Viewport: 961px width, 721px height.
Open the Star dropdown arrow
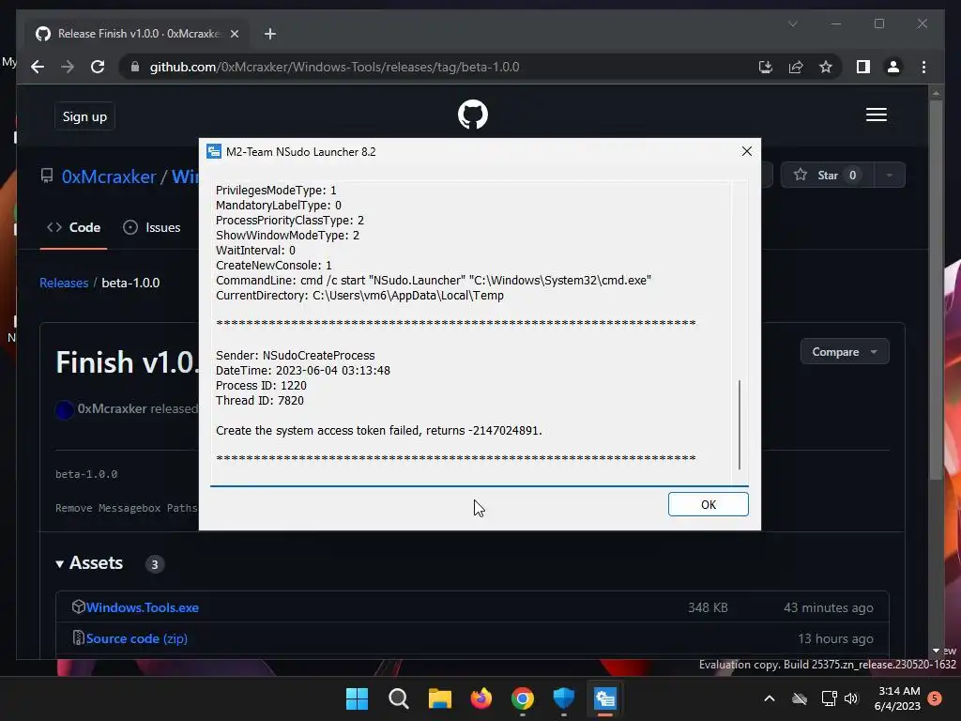[x=890, y=176]
